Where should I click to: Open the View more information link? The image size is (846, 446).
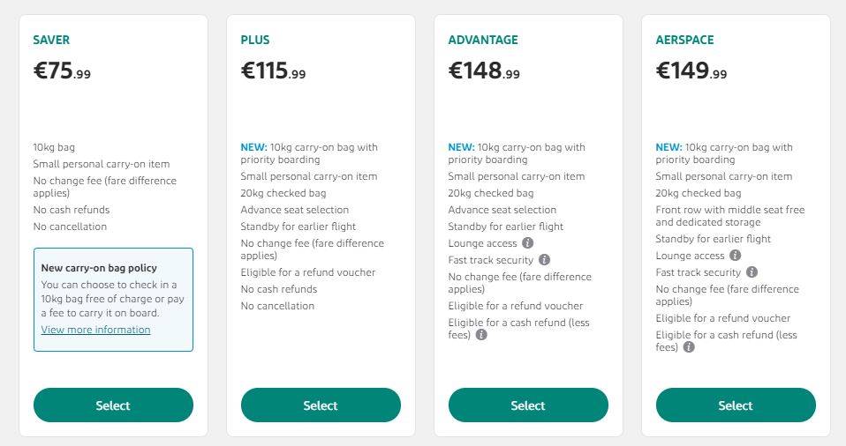95,330
